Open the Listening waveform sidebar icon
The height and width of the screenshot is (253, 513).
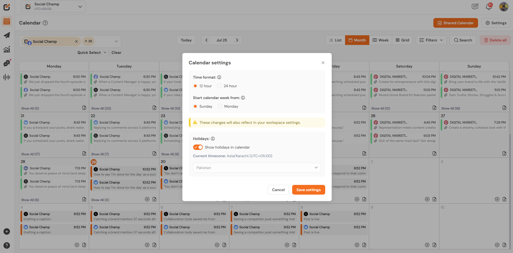coord(7,77)
